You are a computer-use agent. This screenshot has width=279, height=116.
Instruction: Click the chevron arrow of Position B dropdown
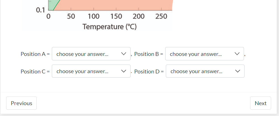[237, 54]
